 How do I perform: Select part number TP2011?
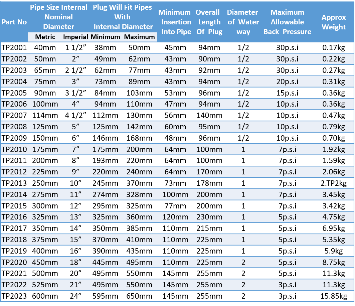coord(14,160)
